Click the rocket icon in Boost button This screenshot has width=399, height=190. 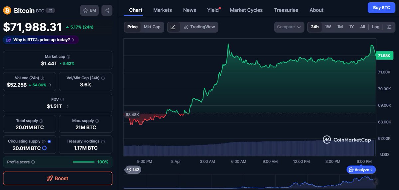pos(50,178)
